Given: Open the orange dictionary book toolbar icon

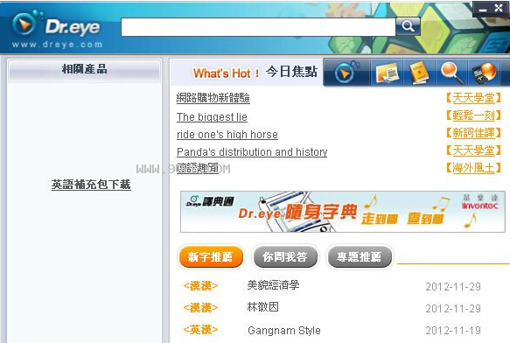Looking at the screenshot, I should (x=419, y=73).
